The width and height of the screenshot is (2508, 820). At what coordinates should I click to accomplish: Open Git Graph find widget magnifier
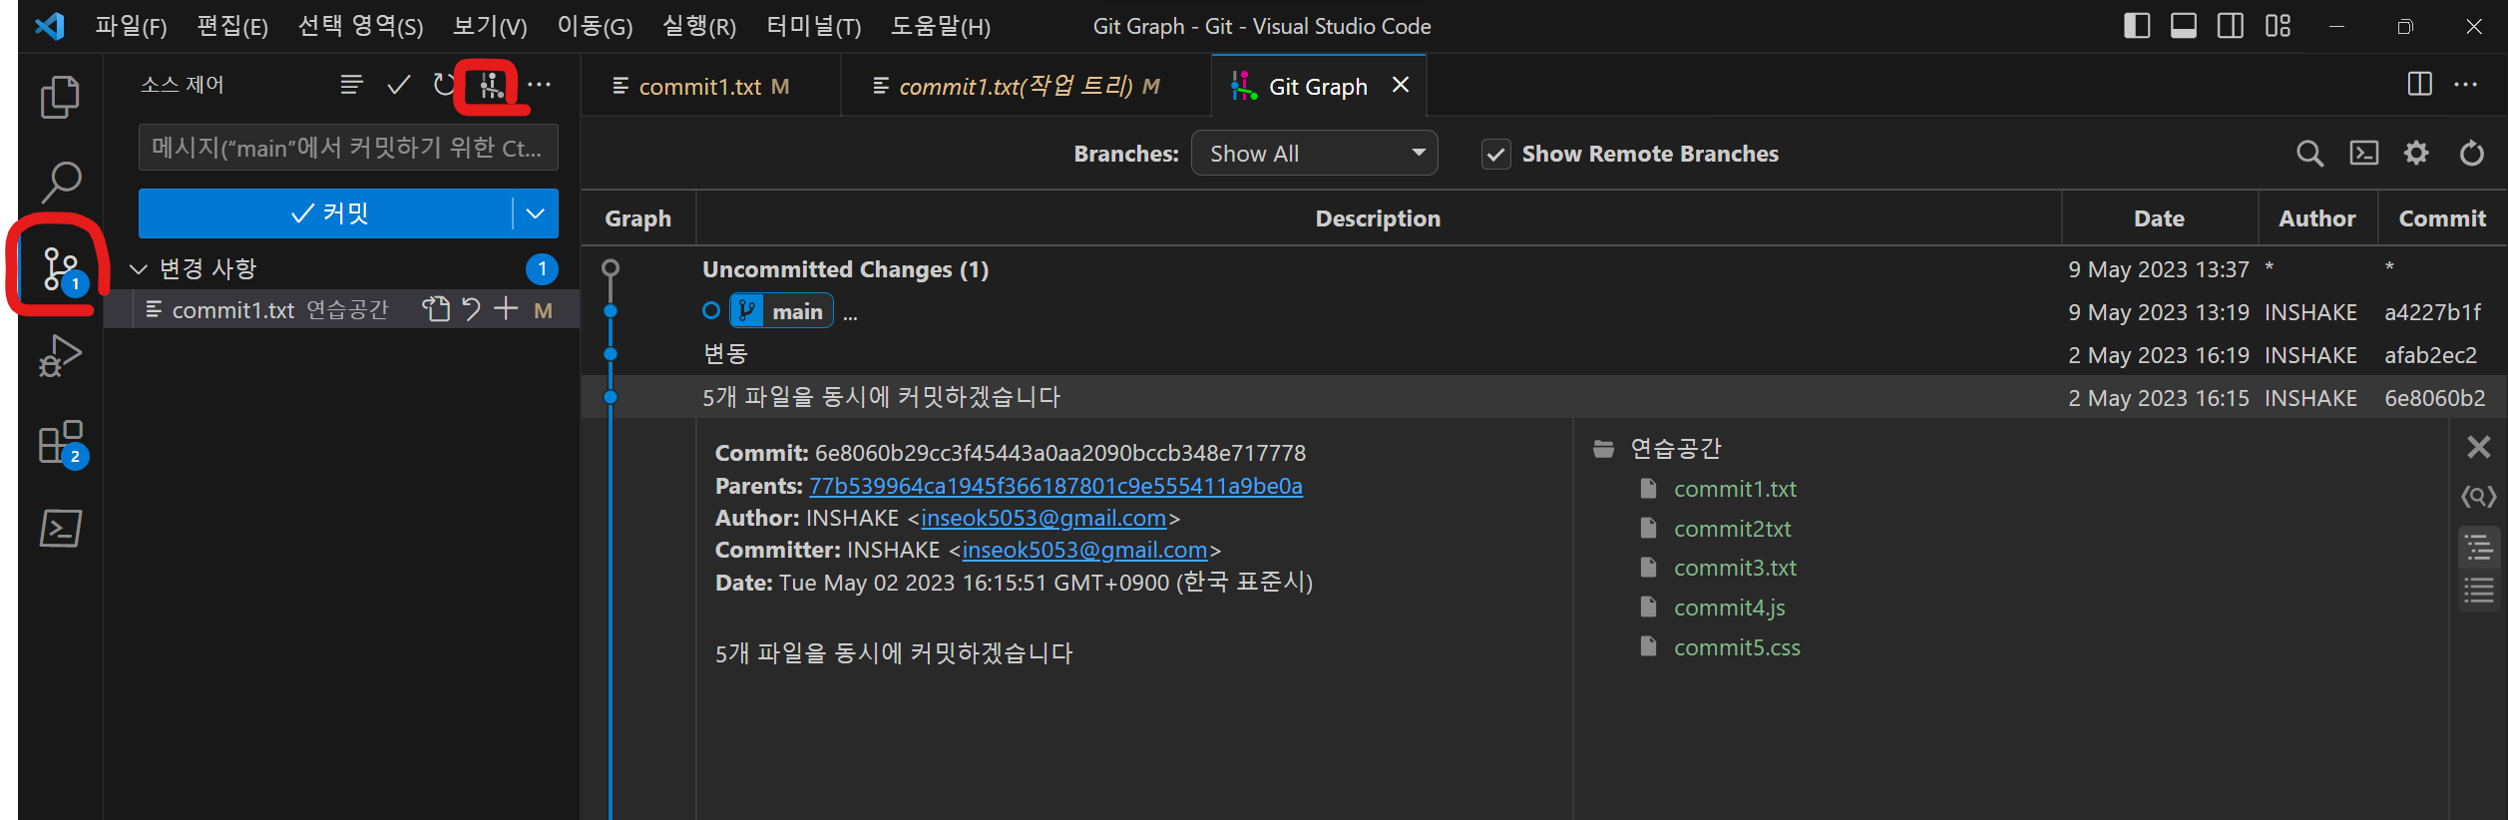2309,154
